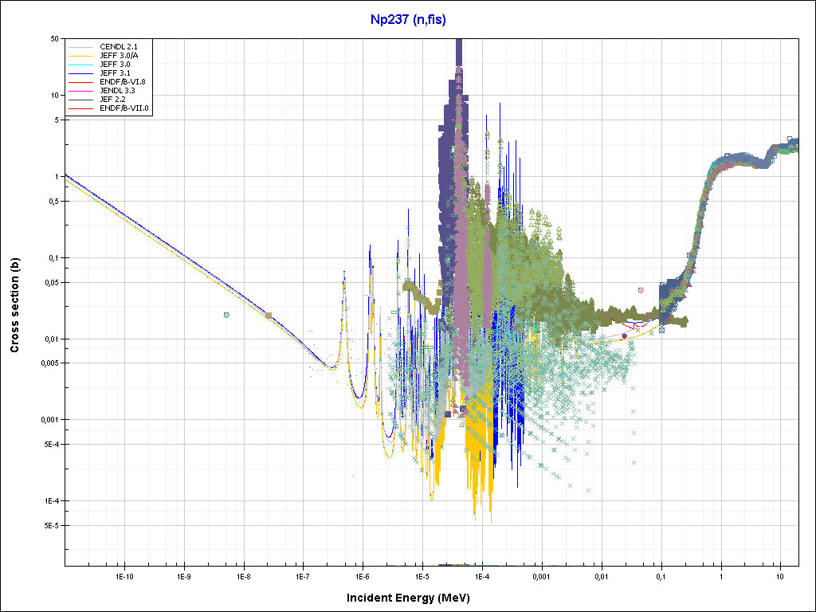The height and width of the screenshot is (612, 816).
Task: Click the ENDF/B-VI.8 legend entry
Action: point(122,82)
